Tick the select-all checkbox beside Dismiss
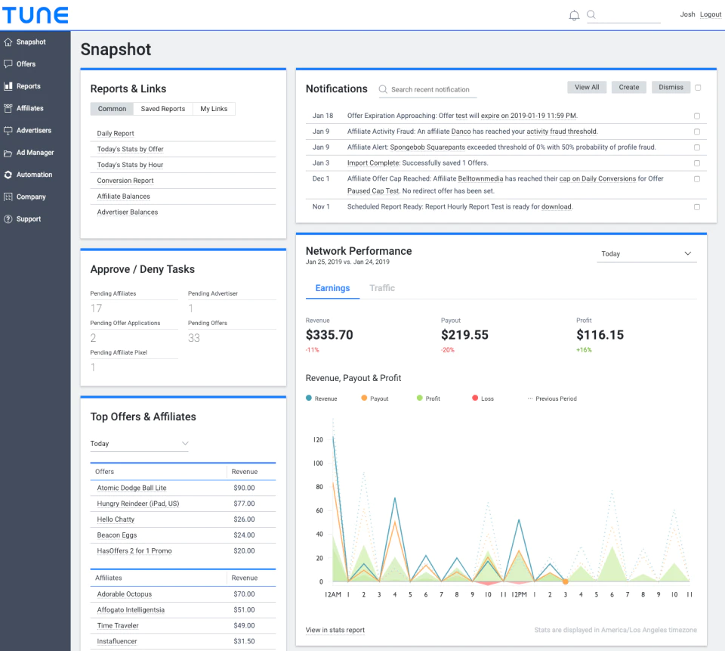725x651 pixels. [698, 88]
